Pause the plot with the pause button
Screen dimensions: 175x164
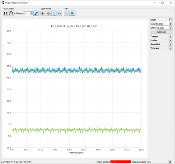[x=5, y=14]
